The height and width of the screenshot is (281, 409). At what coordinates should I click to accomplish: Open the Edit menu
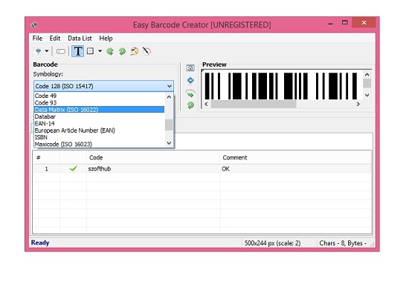[55, 39]
